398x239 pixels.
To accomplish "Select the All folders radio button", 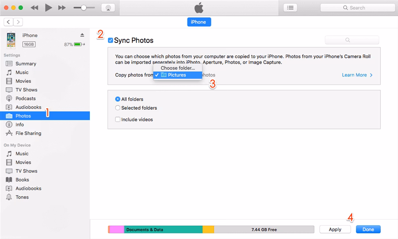I will click(x=118, y=99).
